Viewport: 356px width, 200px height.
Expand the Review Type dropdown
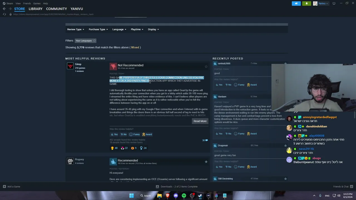pos(76,29)
